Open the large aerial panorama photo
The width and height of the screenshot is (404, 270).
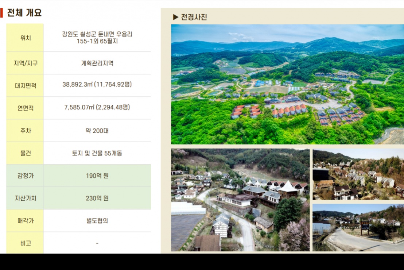click(287, 84)
